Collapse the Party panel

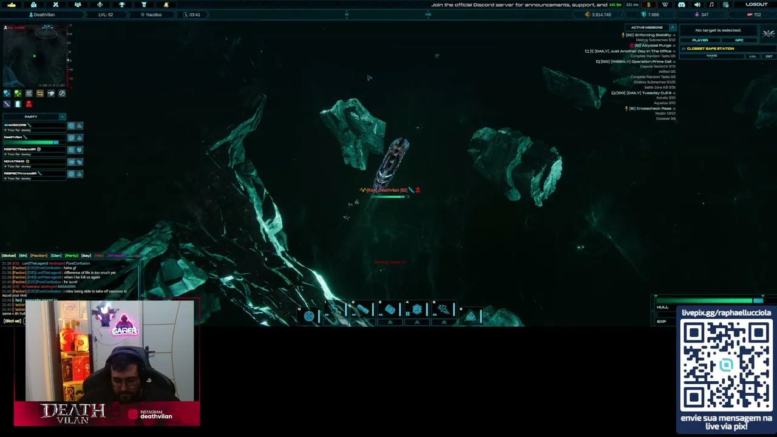tap(62, 117)
